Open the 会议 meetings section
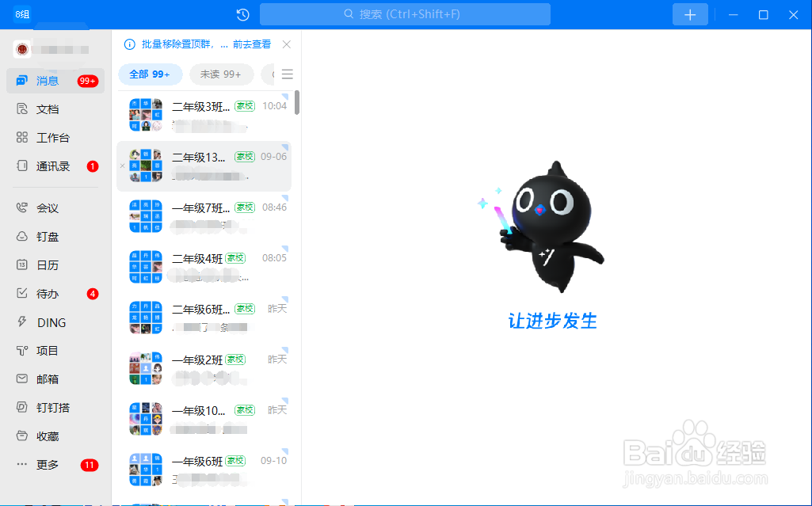The width and height of the screenshot is (812, 506). pos(55,208)
